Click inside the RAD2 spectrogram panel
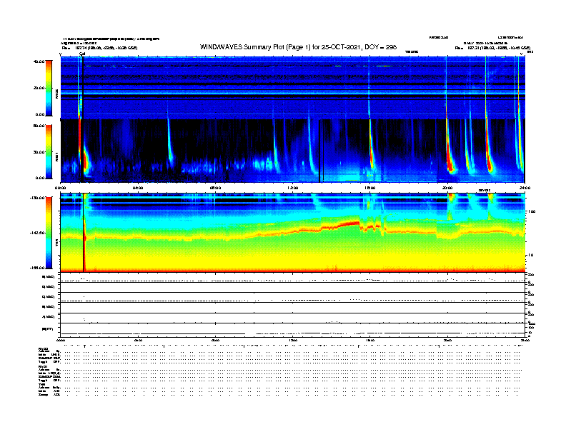 coord(292,87)
